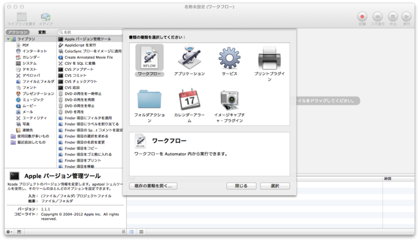Select Apple バージョン管理ツール action
The width and height of the screenshot is (419, 241).
pos(90,39)
